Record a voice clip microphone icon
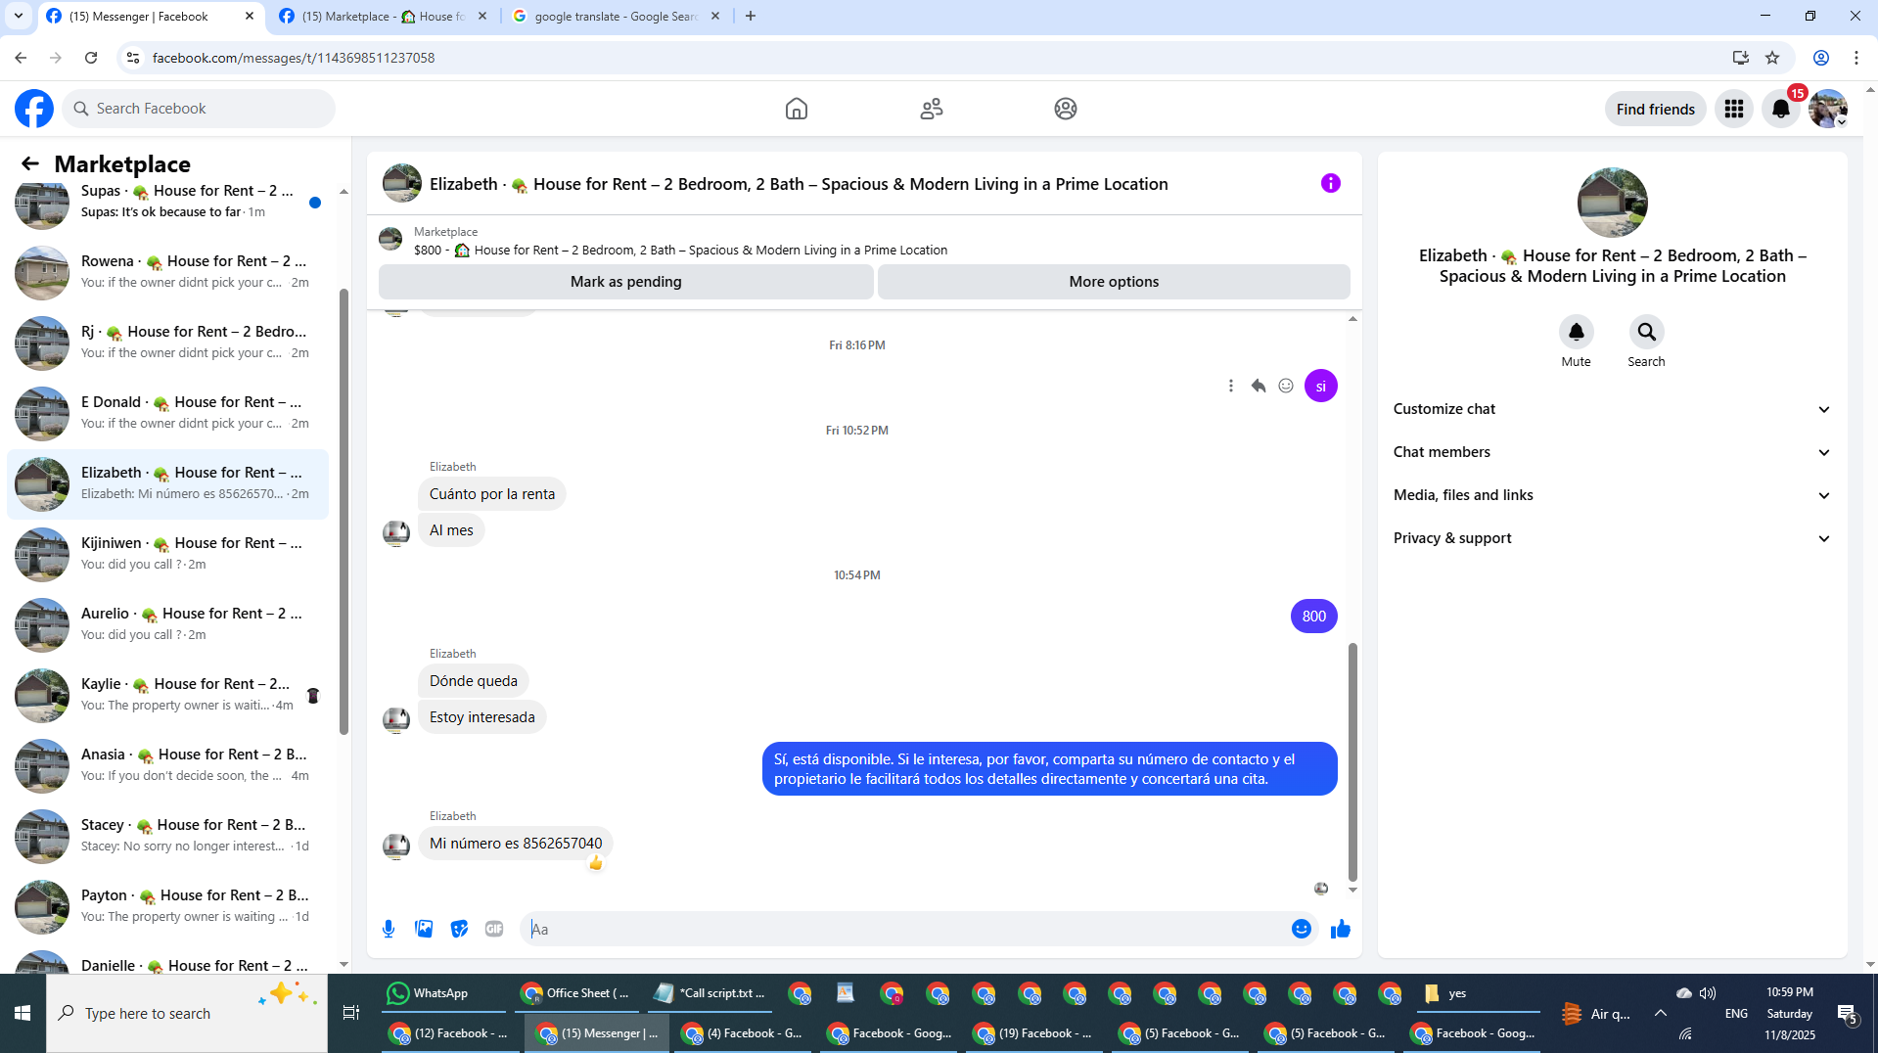Image resolution: width=1878 pixels, height=1053 pixels. [389, 929]
